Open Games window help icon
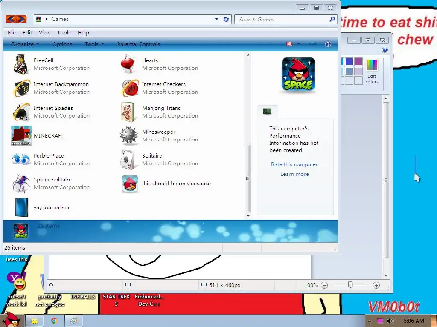 (x=328, y=44)
